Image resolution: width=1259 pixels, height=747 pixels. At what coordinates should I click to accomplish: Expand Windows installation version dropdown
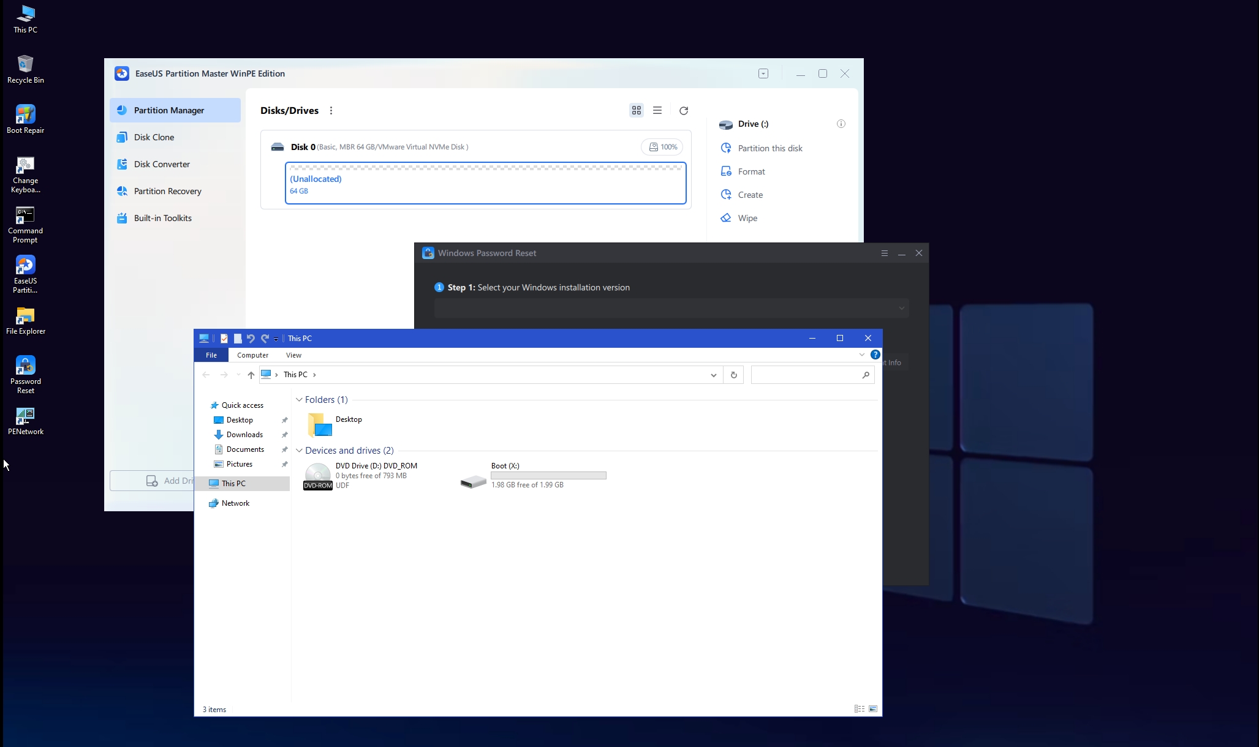pyautogui.click(x=671, y=308)
